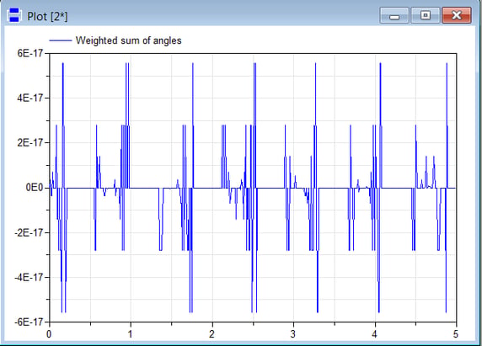Click the x-axis label 1
Screen dimensions: 482x346
point(131,334)
